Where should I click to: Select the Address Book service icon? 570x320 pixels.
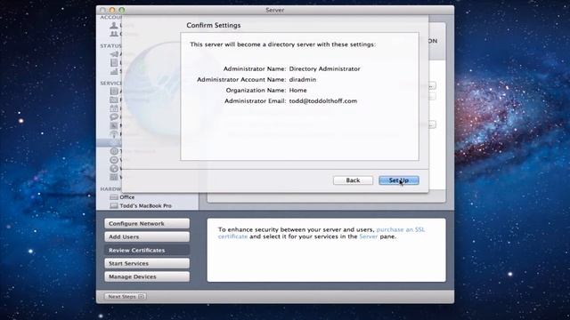[114, 91]
